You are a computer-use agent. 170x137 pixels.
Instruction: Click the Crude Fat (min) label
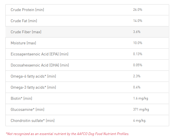tap(24, 21)
